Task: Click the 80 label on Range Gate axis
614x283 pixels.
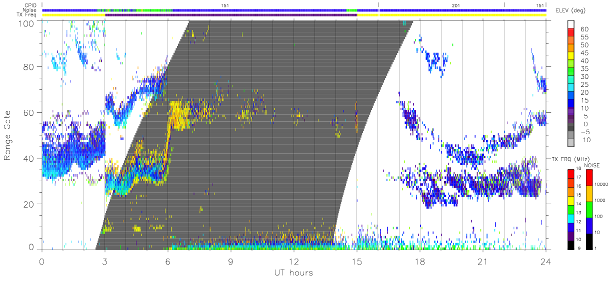Action: pyautogui.click(x=28, y=66)
